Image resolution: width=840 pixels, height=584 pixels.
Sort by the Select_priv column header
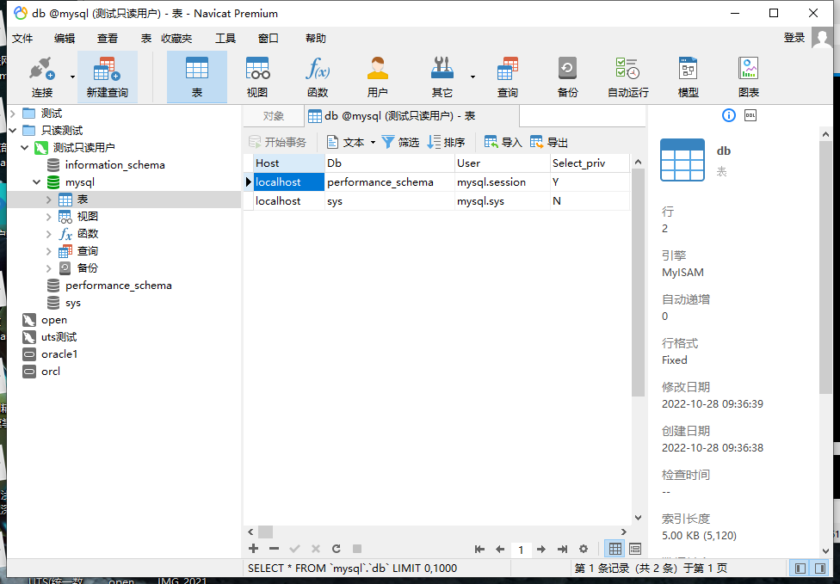(590, 163)
